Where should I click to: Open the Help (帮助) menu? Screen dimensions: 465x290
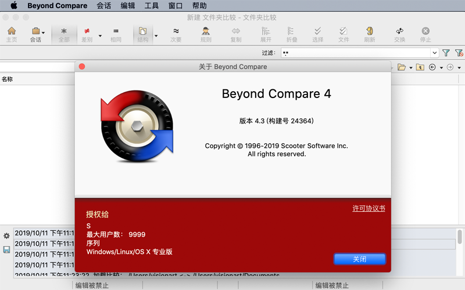(199, 6)
